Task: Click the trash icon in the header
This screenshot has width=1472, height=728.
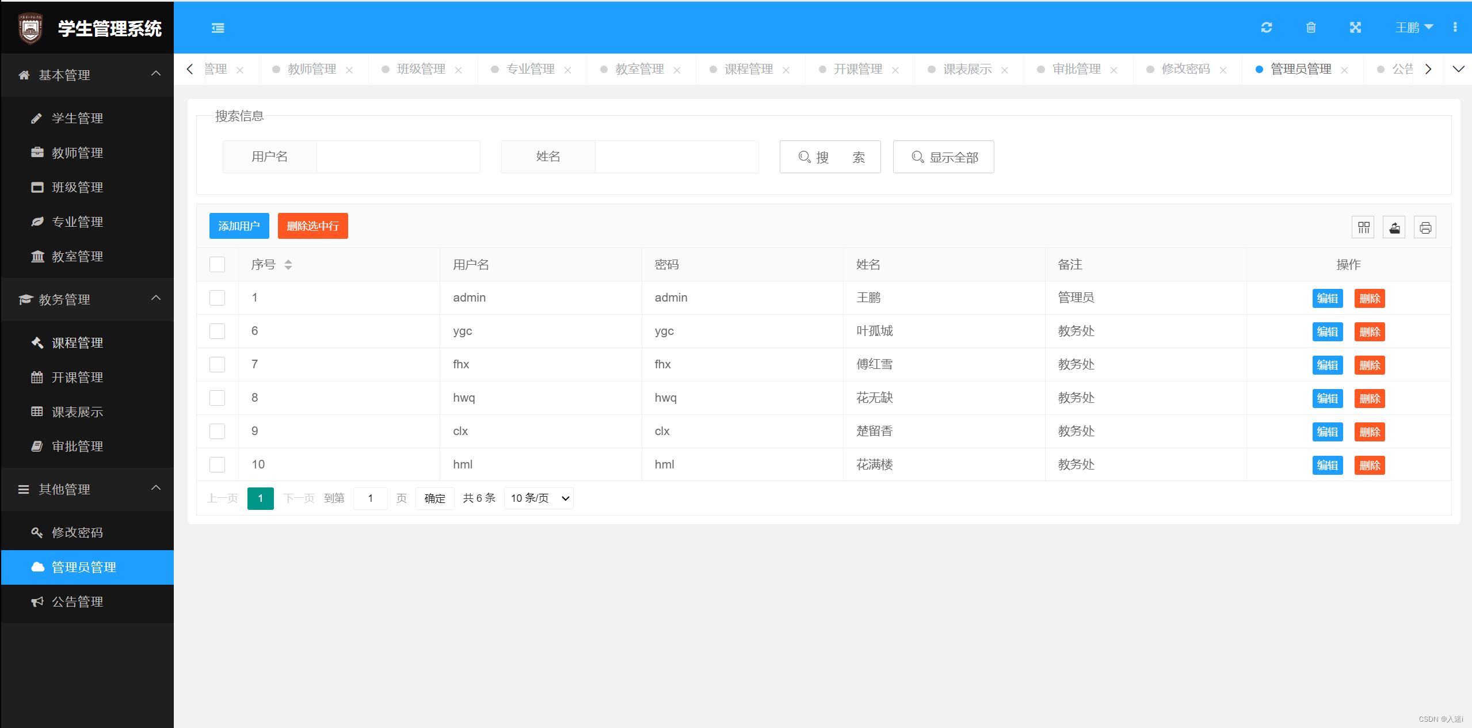Action: 1311,28
